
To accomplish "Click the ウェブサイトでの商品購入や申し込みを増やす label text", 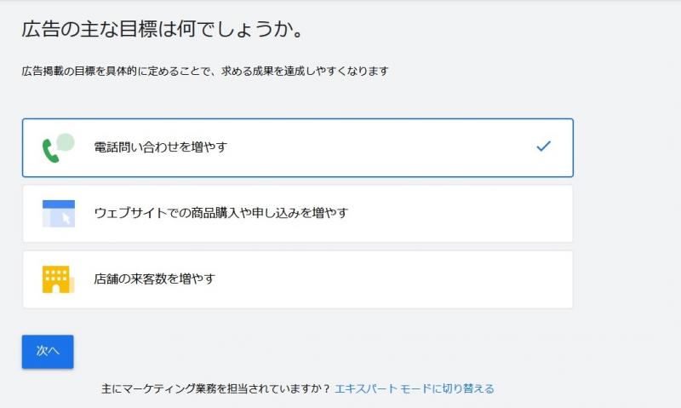I will (x=221, y=213).
